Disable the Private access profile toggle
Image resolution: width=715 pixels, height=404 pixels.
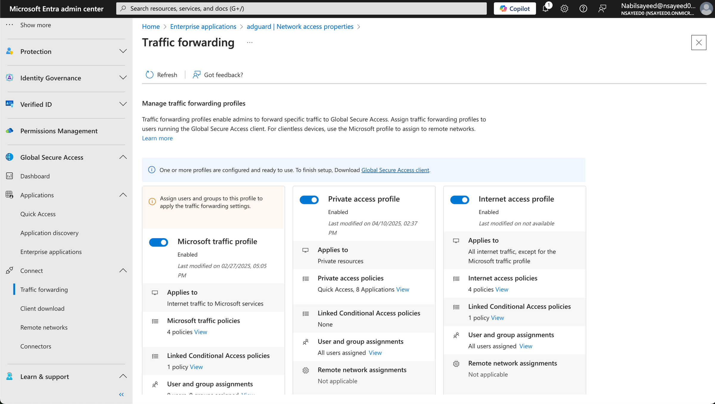click(x=309, y=200)
